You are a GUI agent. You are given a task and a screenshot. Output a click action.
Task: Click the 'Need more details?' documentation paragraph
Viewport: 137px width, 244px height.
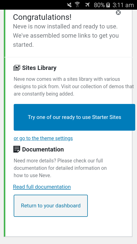coord(60,168)
